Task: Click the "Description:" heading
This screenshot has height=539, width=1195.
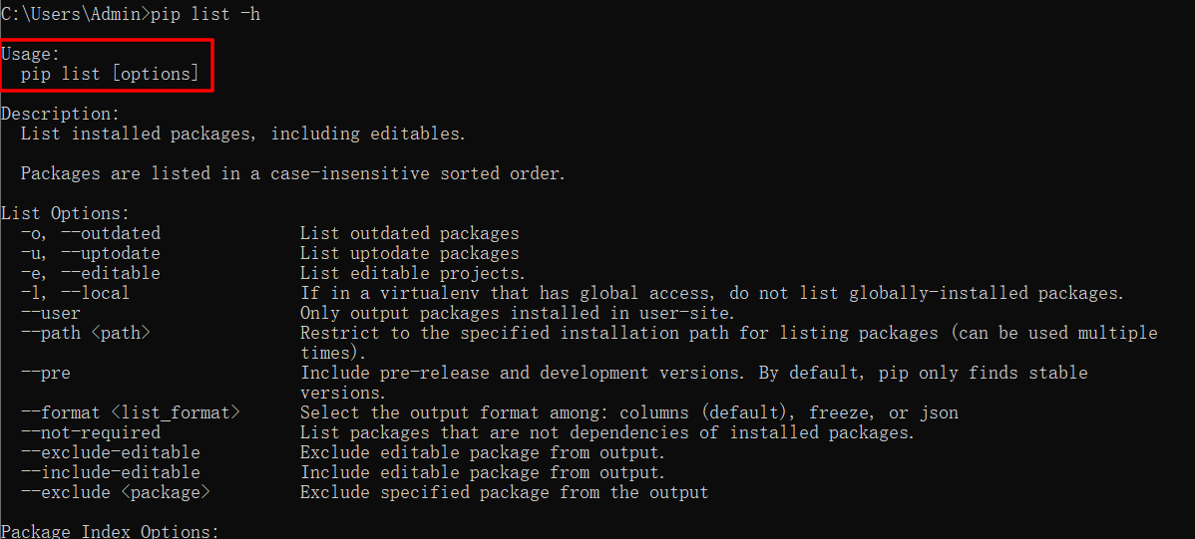Action: point(60,114)
